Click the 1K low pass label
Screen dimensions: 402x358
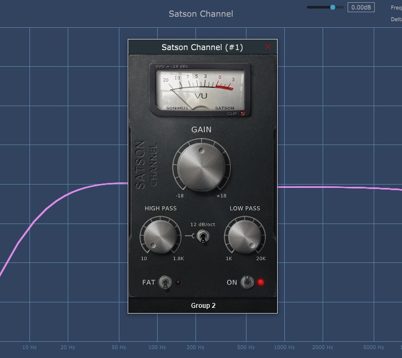(x=229, y=258)
